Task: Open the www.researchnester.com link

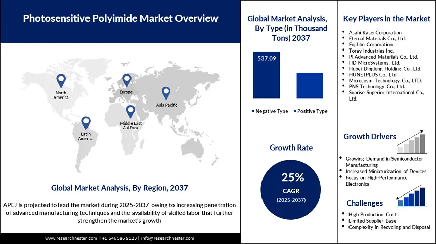Action: coord(71,238)
